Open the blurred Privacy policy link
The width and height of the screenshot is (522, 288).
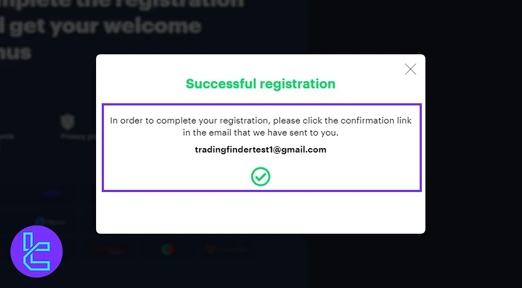79,137
